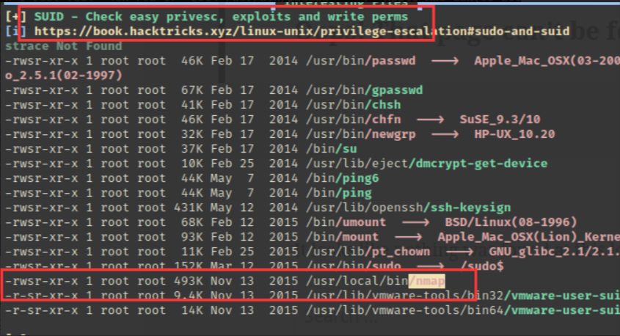Click the gpasswd binary entry

click(398, 90)
